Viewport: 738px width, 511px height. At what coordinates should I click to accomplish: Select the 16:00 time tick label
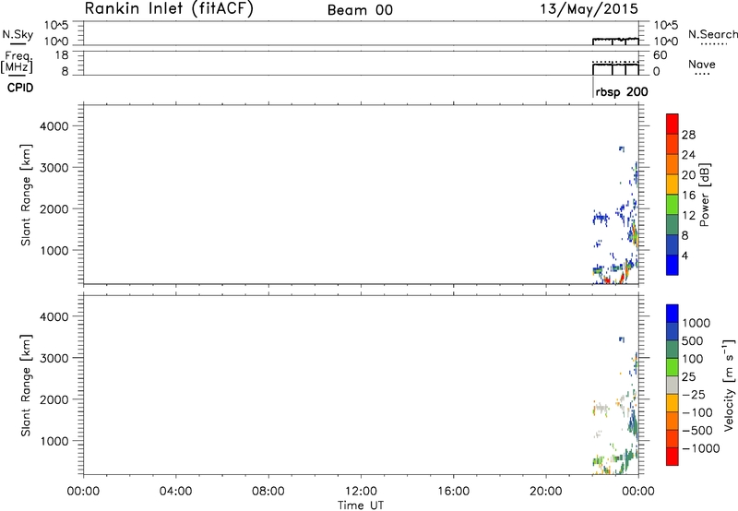tap(453, 492)
